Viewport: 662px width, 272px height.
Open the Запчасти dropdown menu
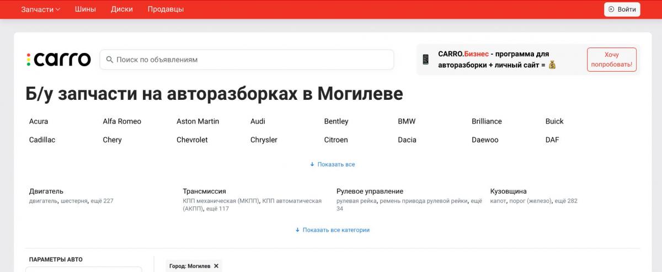click(x=40, y=9)
